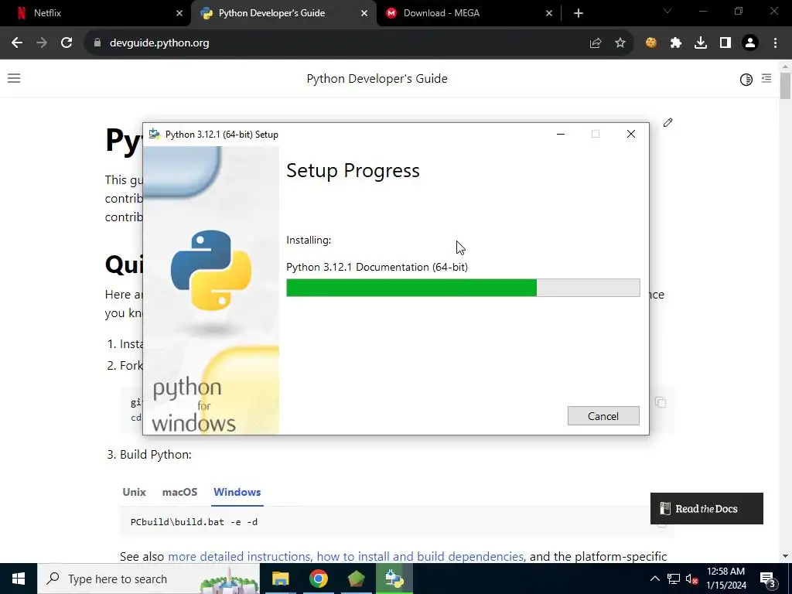Expand the Read the Docs flyout
The width and height of the screenshot is (792, 594).
tap(706, 509)
